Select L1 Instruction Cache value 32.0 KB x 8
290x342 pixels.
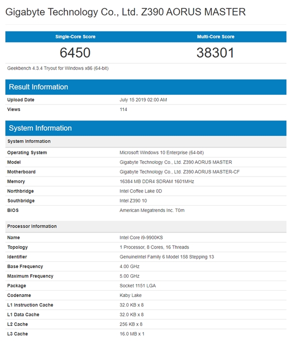(131, 305)
